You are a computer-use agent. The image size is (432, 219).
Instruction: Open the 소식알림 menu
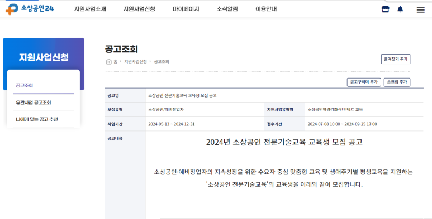pos(227,9)
